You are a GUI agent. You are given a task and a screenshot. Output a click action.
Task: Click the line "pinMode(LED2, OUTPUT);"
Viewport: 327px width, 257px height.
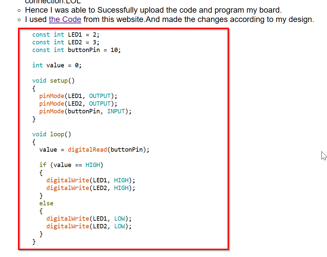78,104
